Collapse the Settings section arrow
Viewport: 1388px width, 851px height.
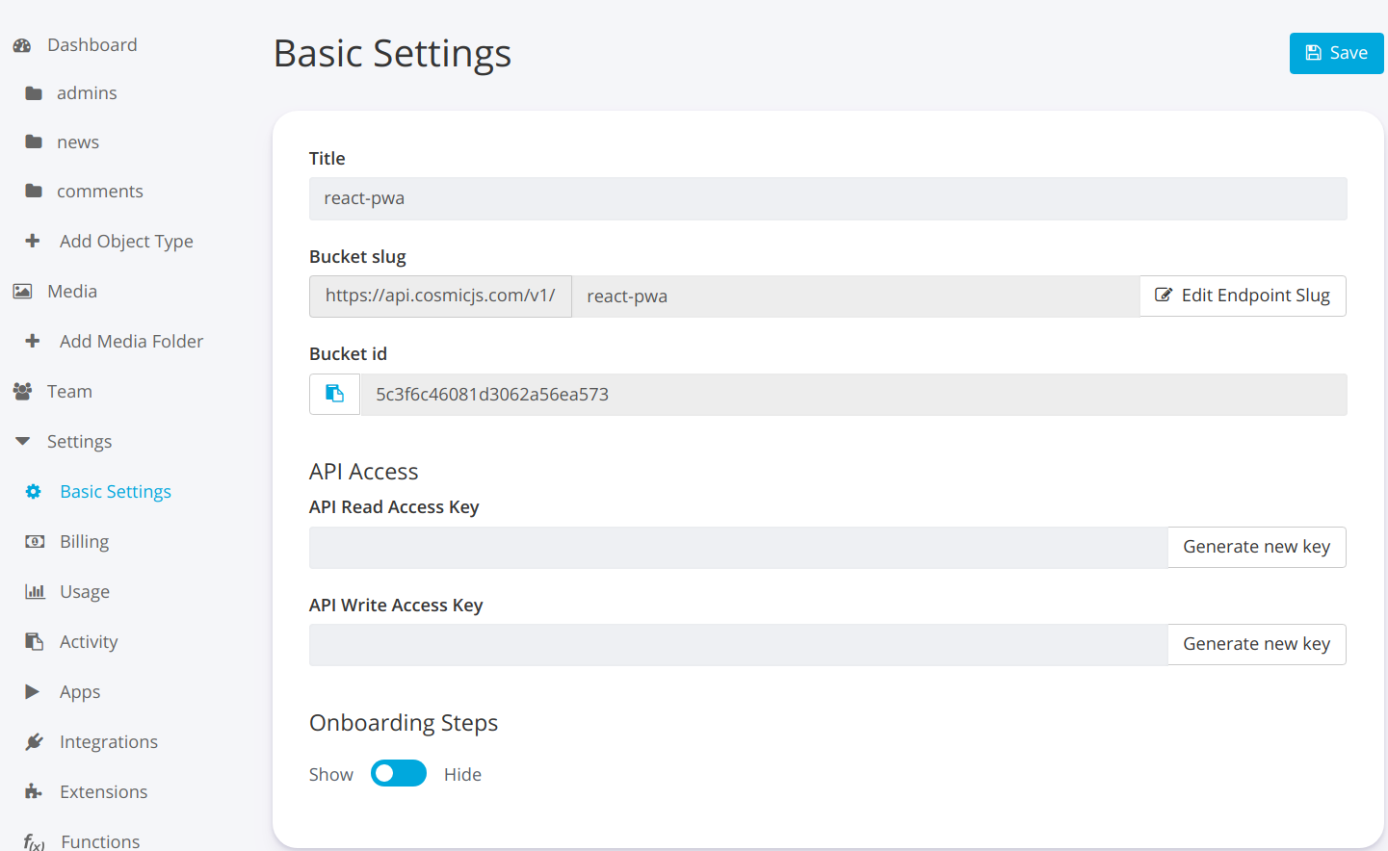click(x=22, y=442)
